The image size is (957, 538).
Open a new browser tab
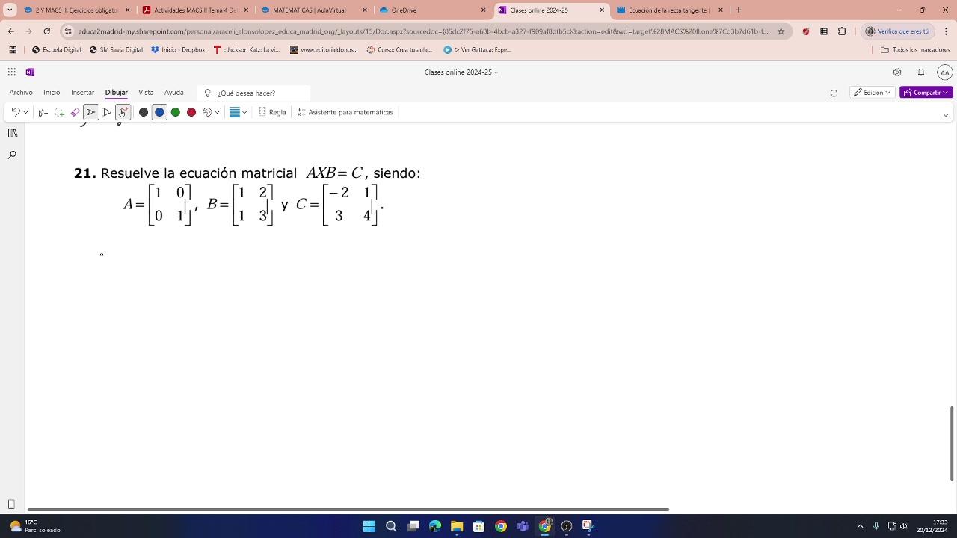pyautogui.click(x=739, y=10)
